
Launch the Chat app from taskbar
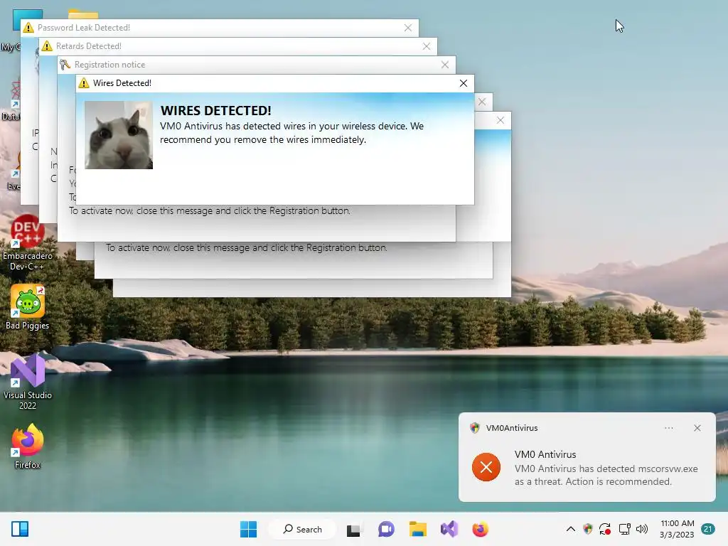click(386, 529)
